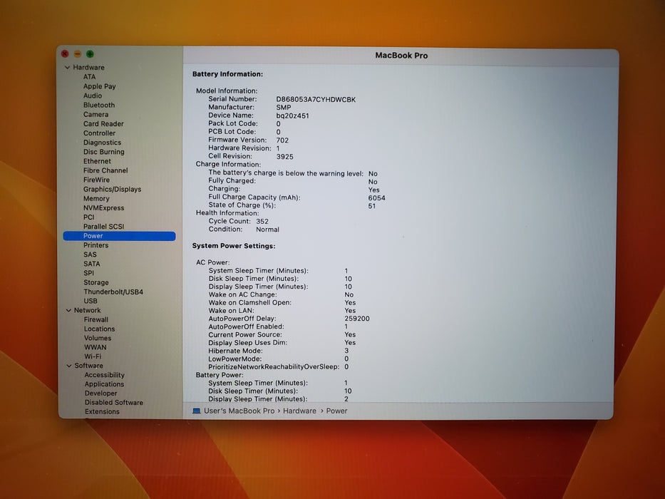Click AutoPowerOff Delay value 259200
Screen dimensions: 665x499
pyautogui.click(x=357, y=319)
